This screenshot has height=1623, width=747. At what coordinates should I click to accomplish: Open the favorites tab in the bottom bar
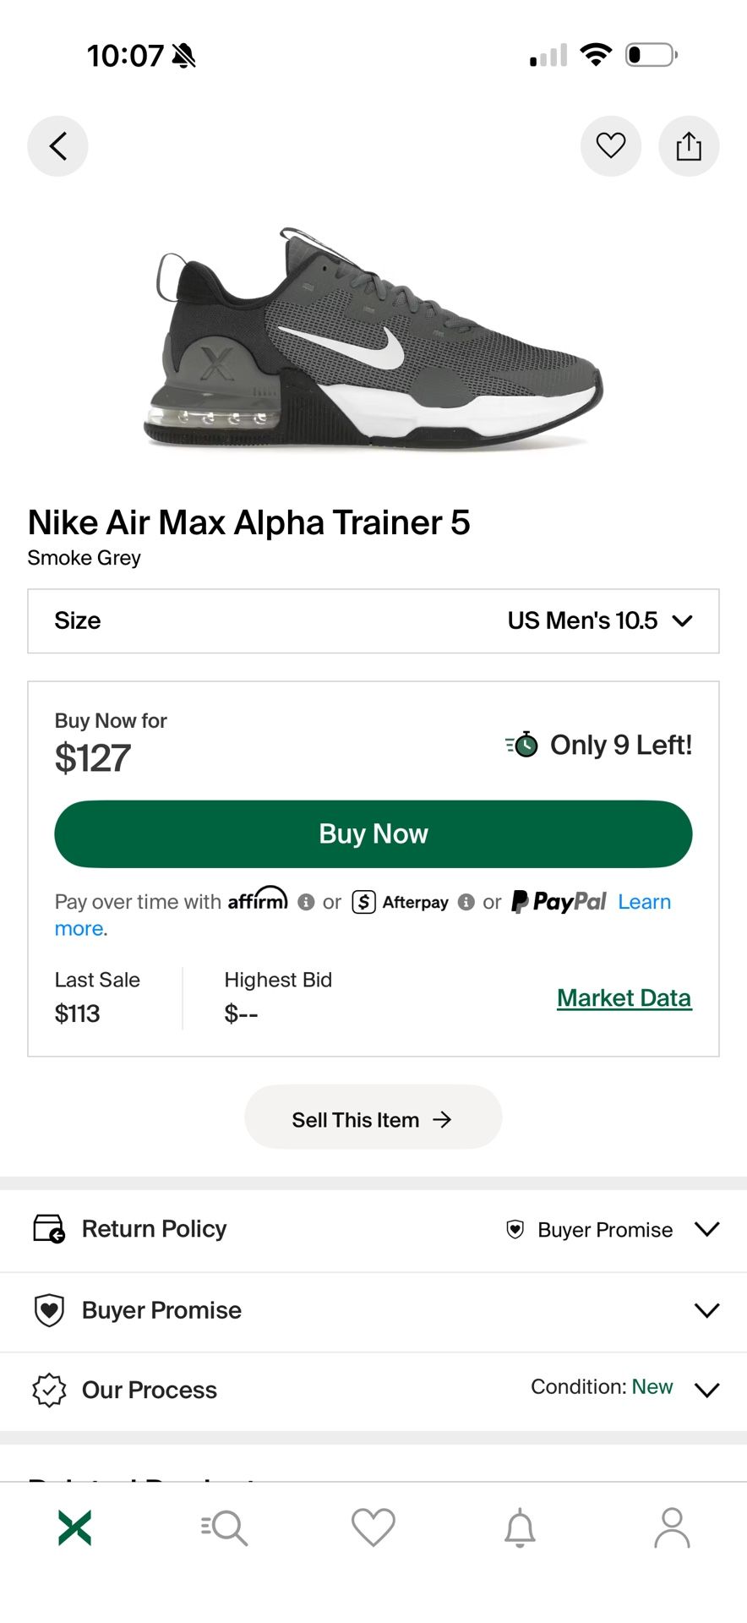(x=373, y=1527)
